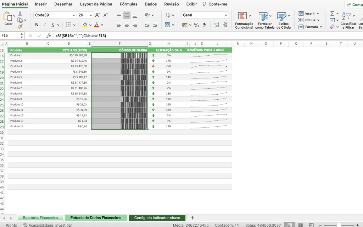The height and width of the screenshot is (227, 363).
Task: Open Estilos de Célula gallery
Action: click(284, 20)
